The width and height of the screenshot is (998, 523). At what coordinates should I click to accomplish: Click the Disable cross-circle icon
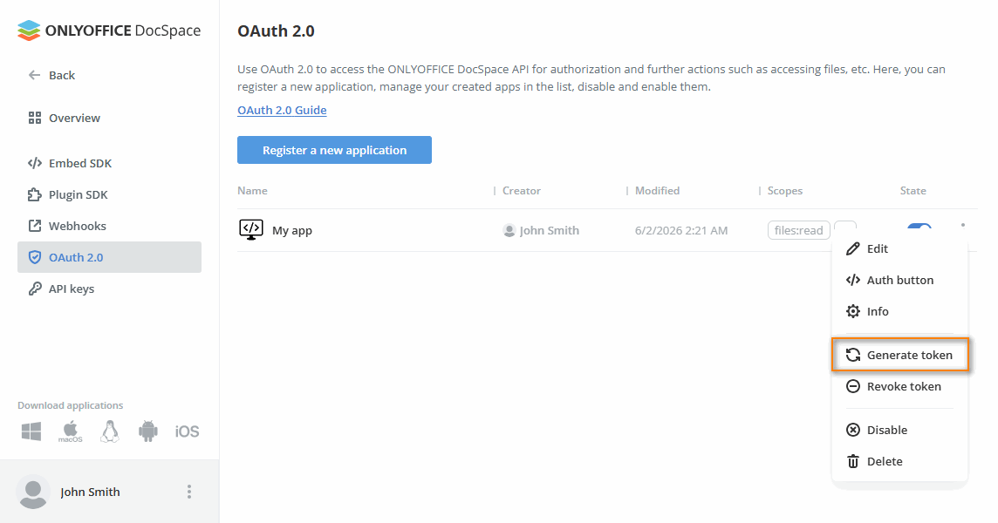(853, 430)
